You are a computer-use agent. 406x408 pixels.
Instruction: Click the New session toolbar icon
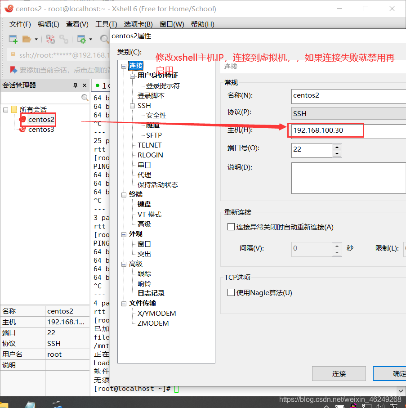tap(13, 39)
